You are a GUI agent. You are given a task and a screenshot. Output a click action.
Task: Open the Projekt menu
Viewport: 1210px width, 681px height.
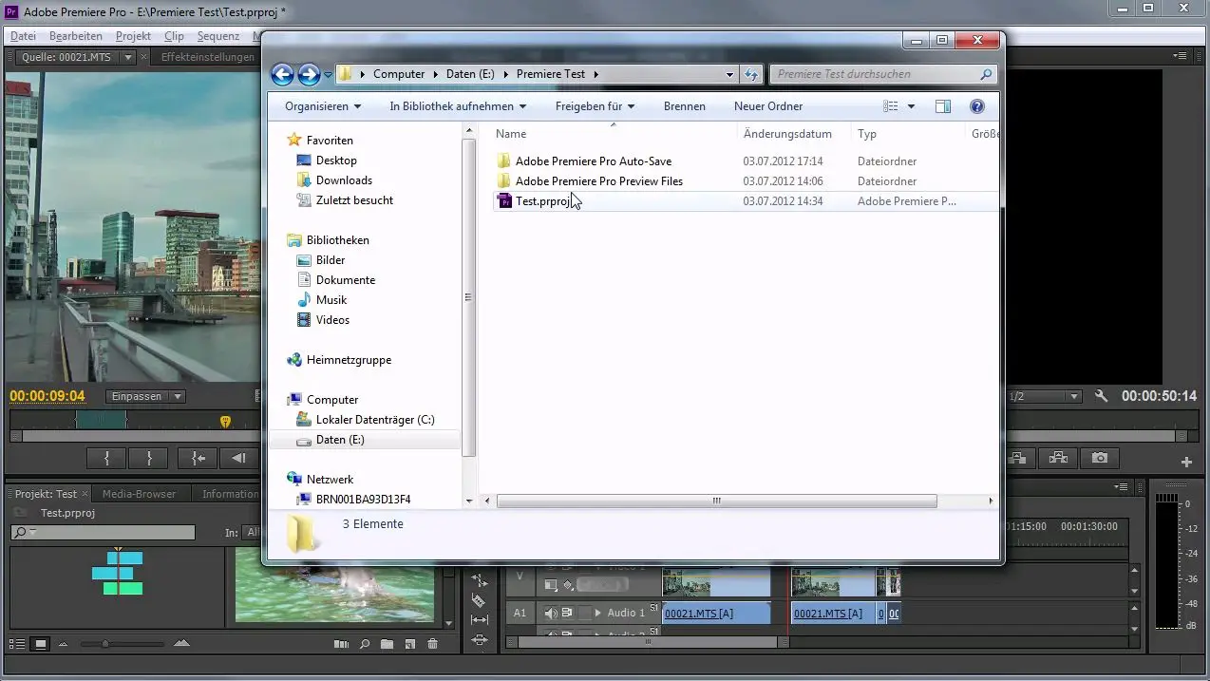click(133, 36)
